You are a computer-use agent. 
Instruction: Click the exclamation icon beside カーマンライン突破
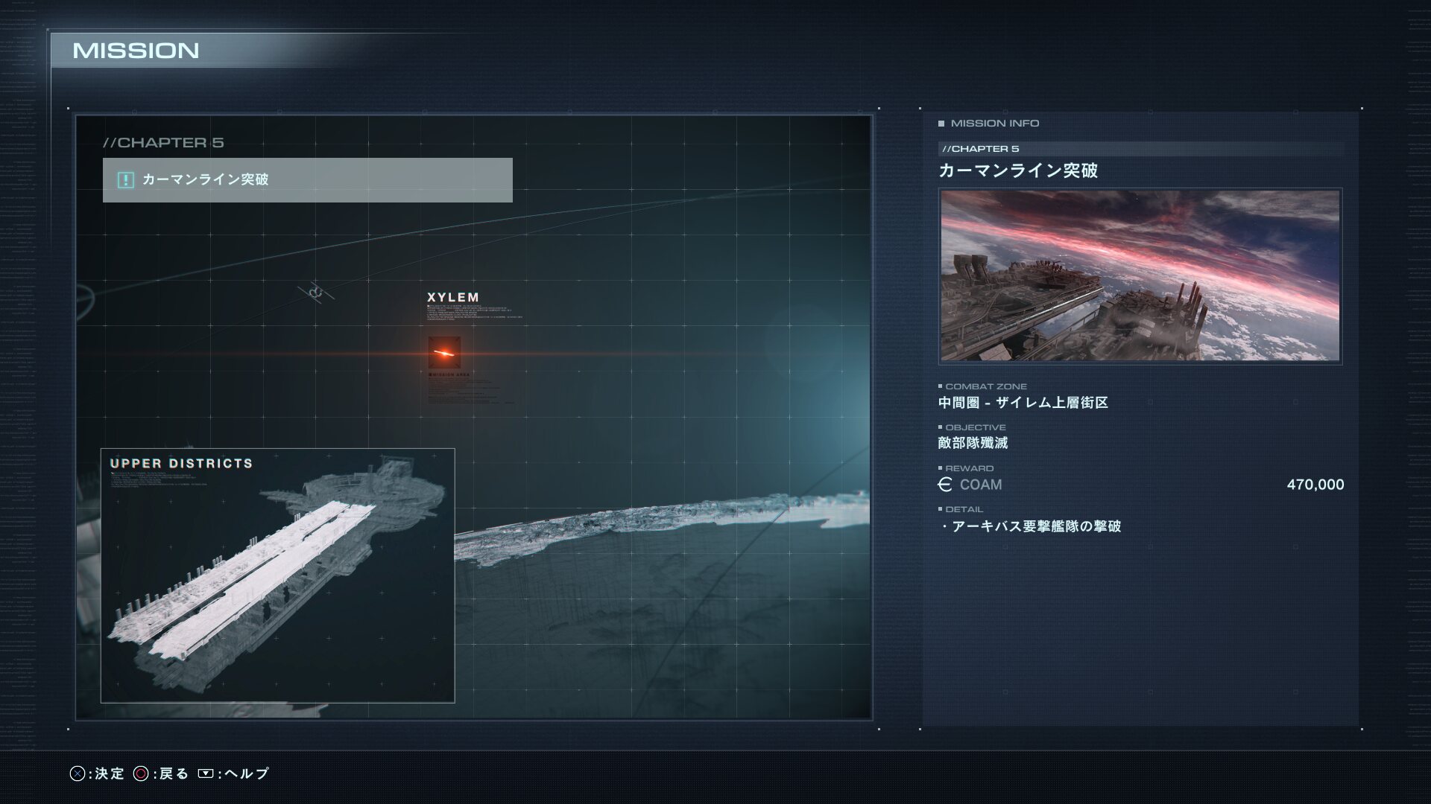125,180
